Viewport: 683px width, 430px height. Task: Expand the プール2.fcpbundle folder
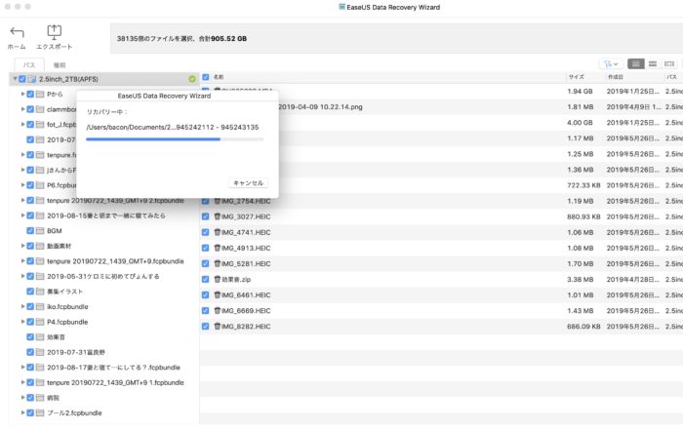pos(22,413)
